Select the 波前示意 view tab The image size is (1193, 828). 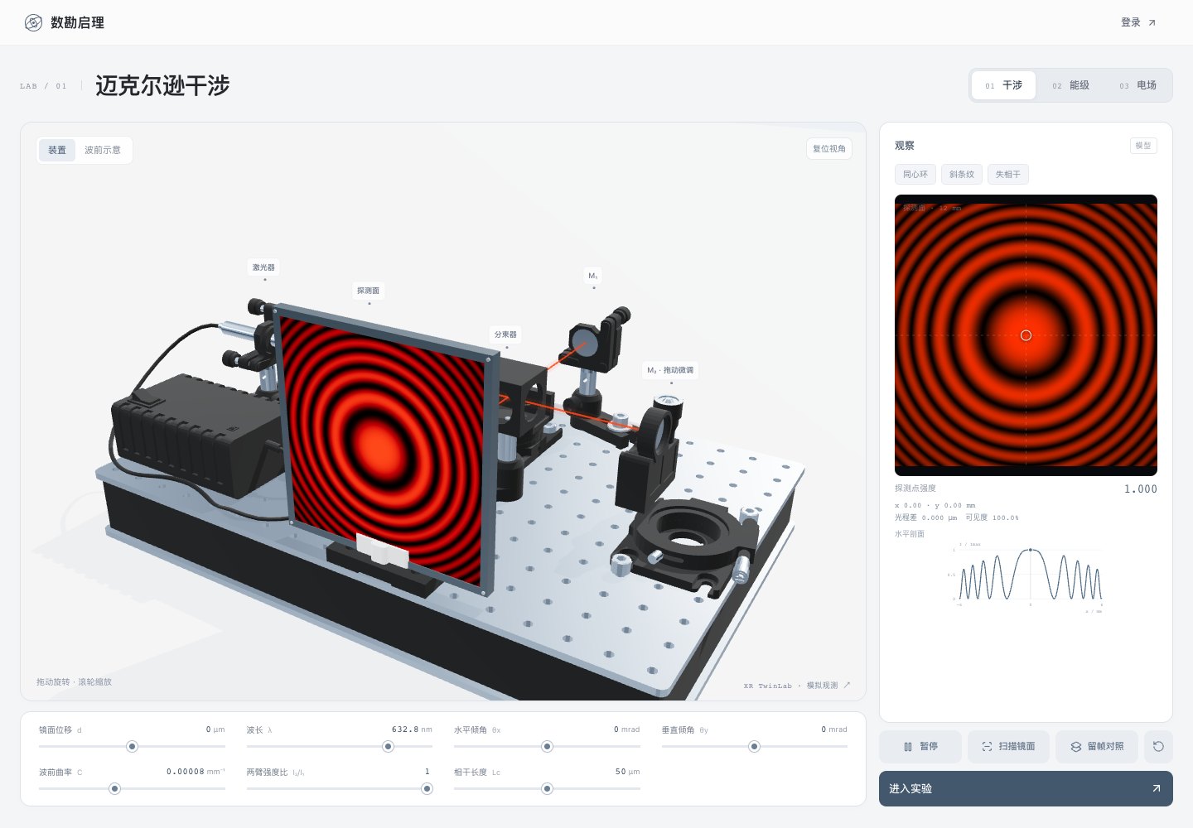pyautogui.click(x=103, y=150)
